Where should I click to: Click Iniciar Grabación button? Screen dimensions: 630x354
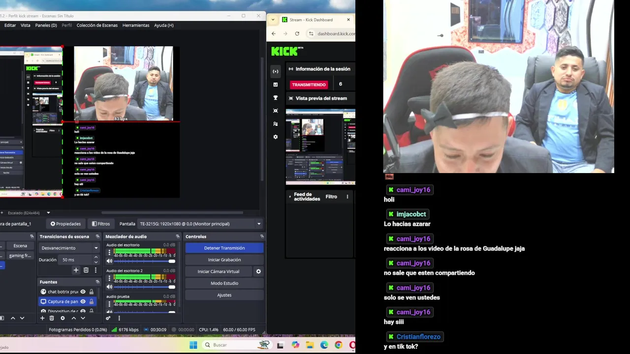(224, 260)
